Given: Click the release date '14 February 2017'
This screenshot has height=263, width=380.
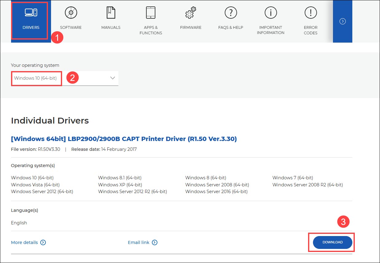Looking at the screenshot, I should (119, 149).
